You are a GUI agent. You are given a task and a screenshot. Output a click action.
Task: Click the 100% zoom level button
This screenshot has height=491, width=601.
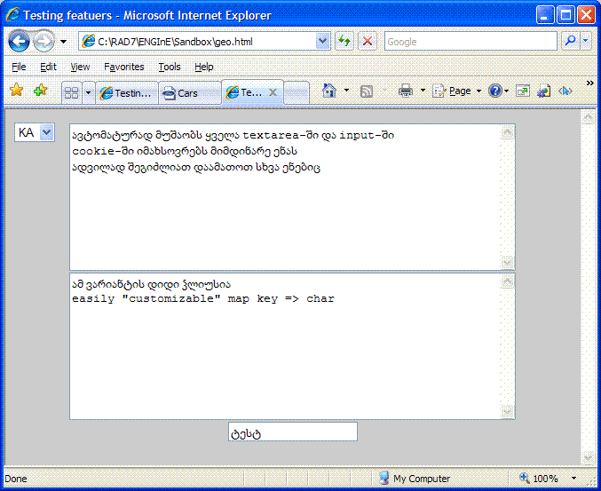(539, 478)
